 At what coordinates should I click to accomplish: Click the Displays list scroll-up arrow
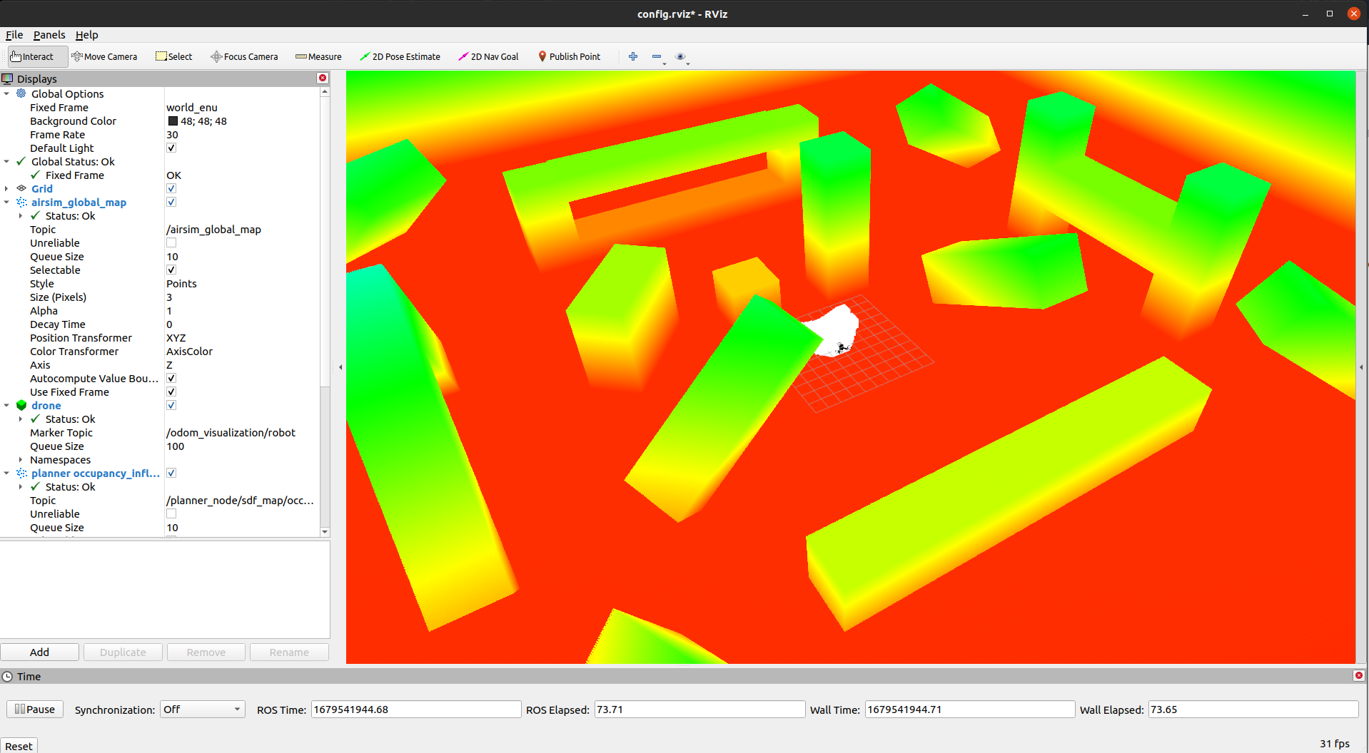pyautogui.click(x=325, y=91)
